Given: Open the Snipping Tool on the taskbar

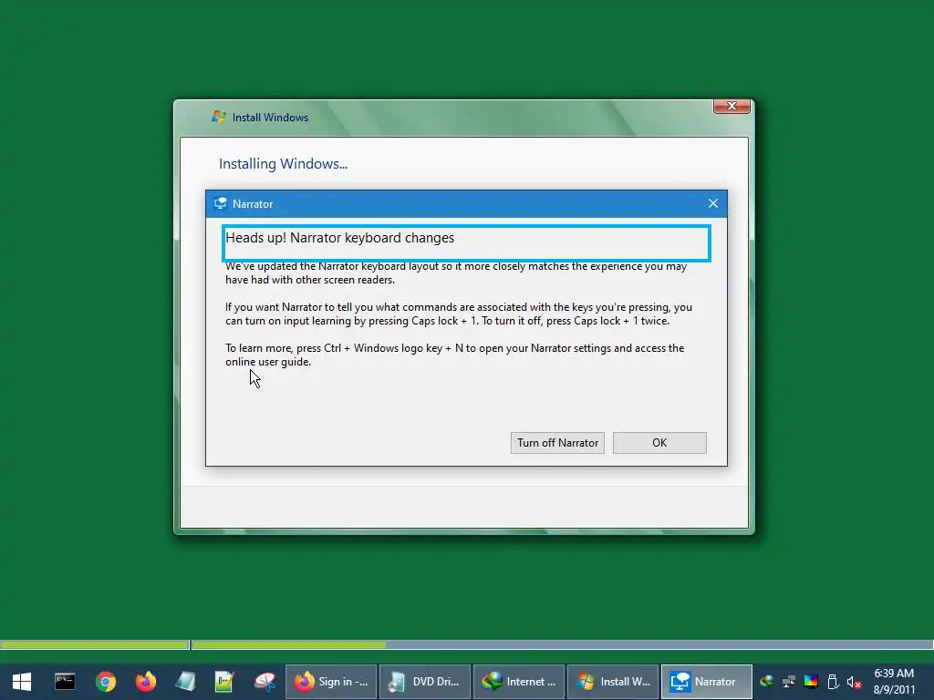Looking at the screenshot, I should coord(265,682).
